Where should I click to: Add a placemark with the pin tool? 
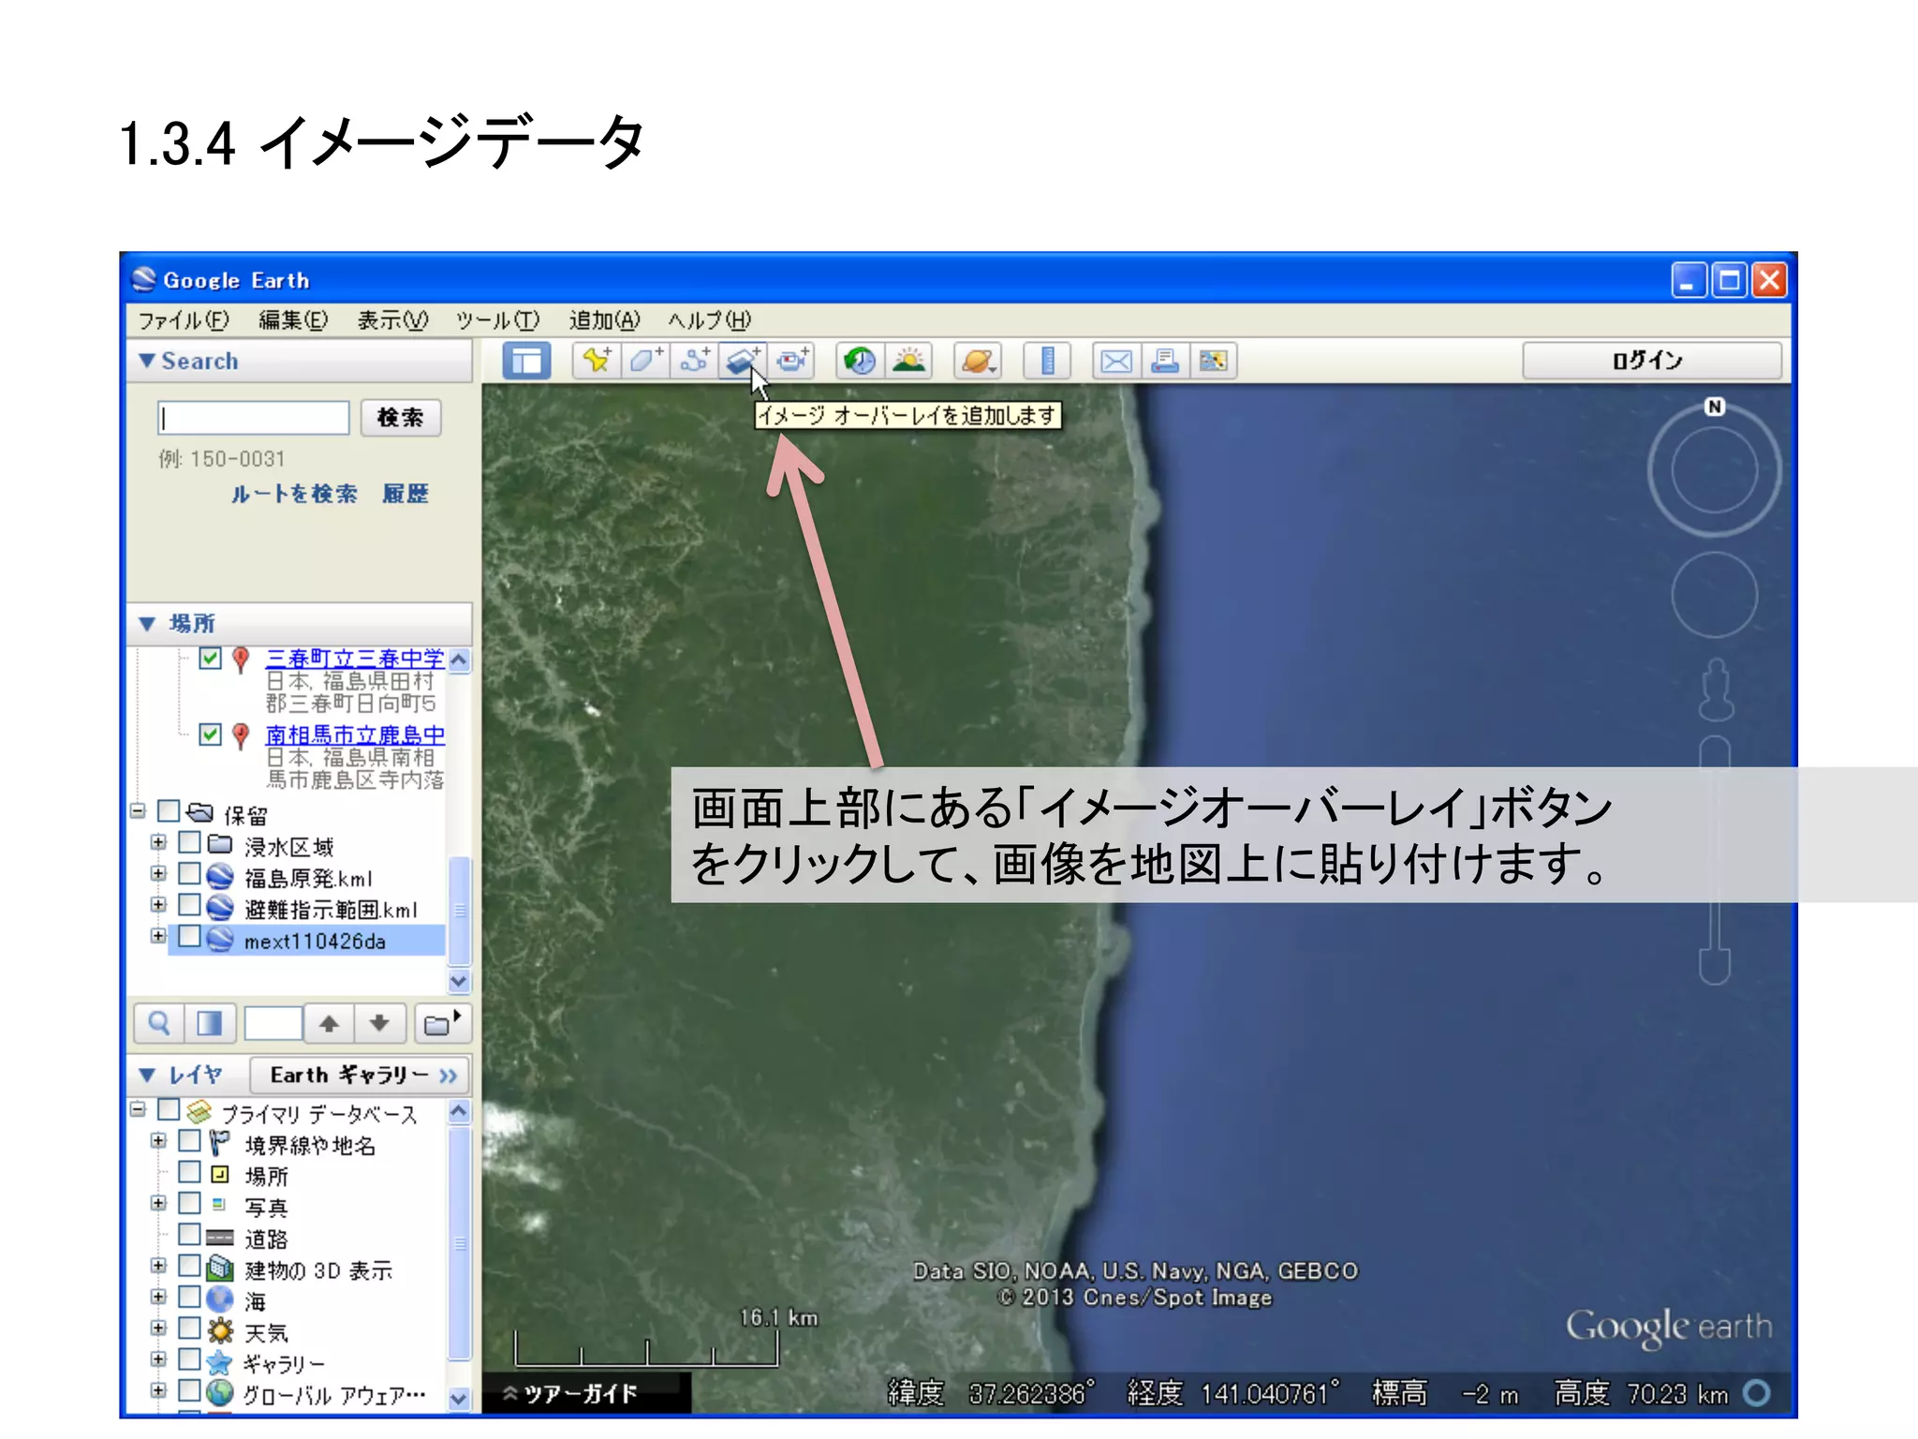click(x=597, y=361)
